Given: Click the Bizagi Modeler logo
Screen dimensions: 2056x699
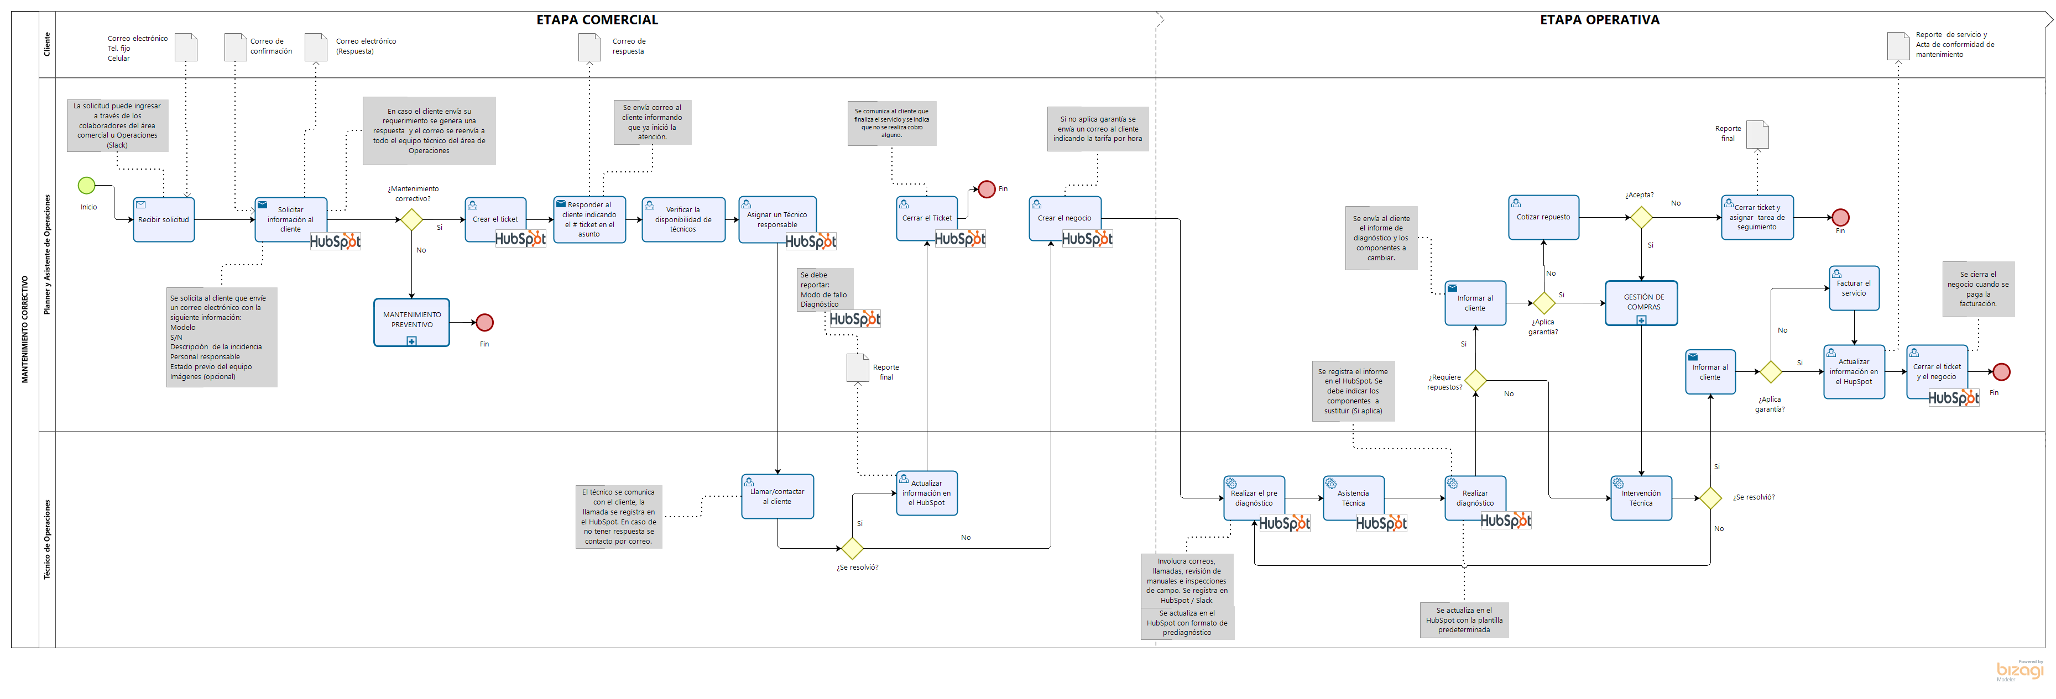Looking at the screenshot, I should (2020, 670).
